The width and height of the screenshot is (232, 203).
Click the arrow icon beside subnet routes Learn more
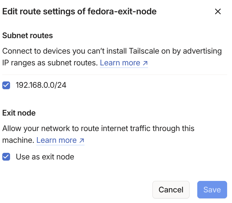145,63
